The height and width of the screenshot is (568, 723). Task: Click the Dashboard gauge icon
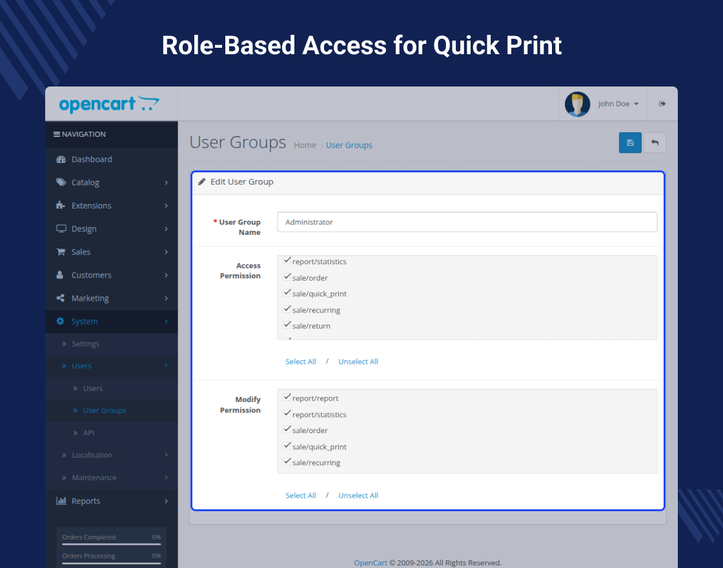61,159
